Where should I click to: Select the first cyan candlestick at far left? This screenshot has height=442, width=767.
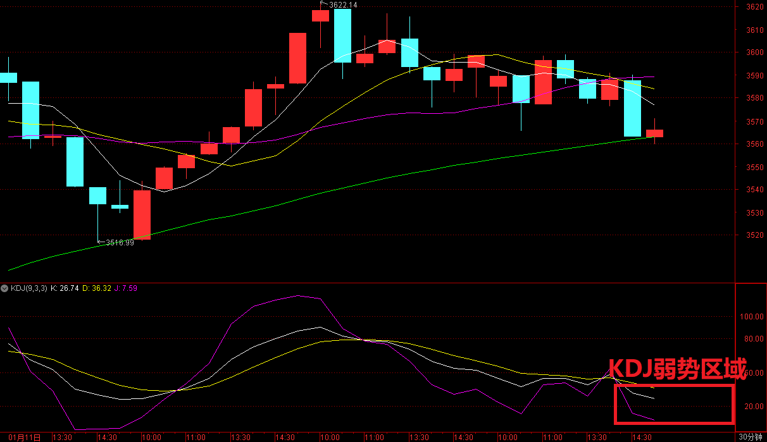(8, 77)
